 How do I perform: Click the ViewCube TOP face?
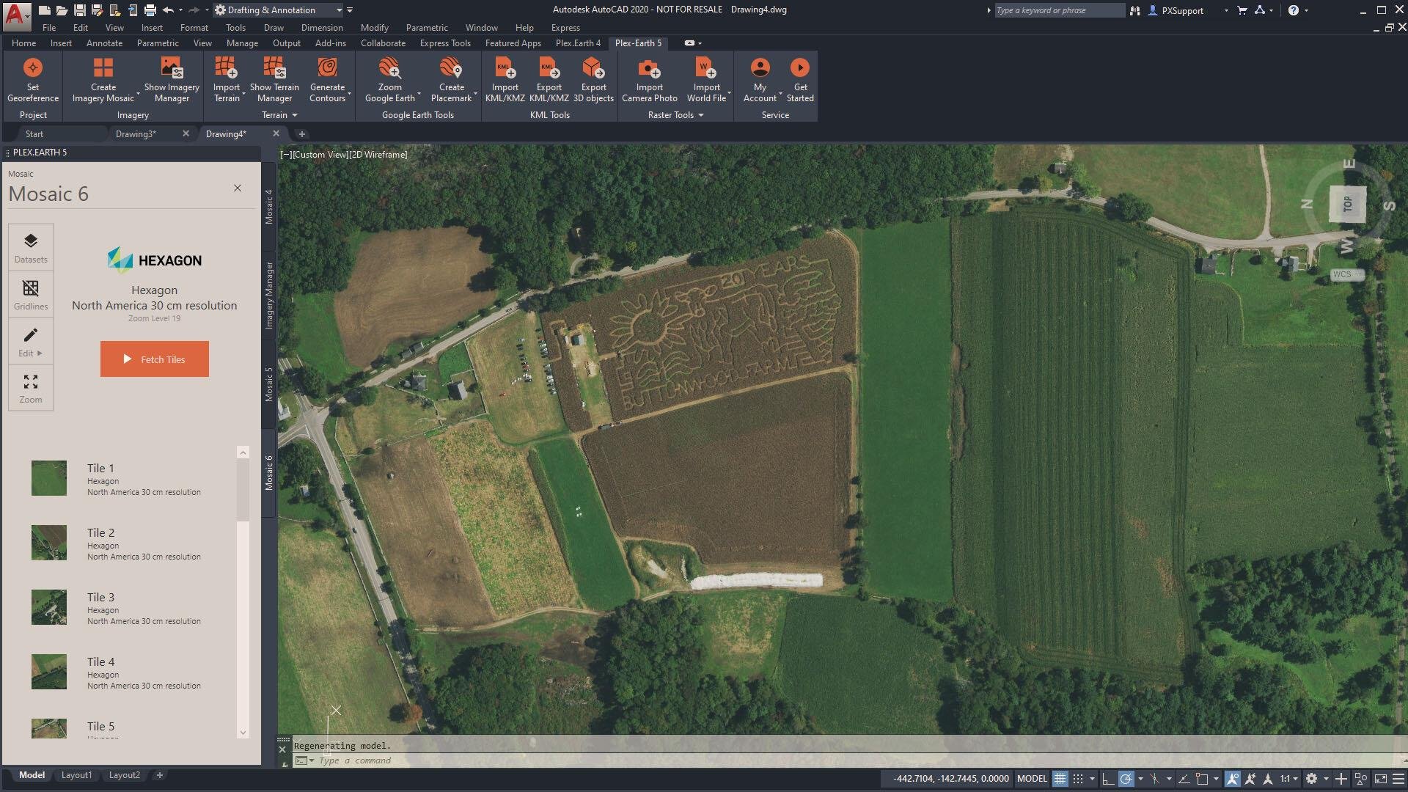[1347, 204]
